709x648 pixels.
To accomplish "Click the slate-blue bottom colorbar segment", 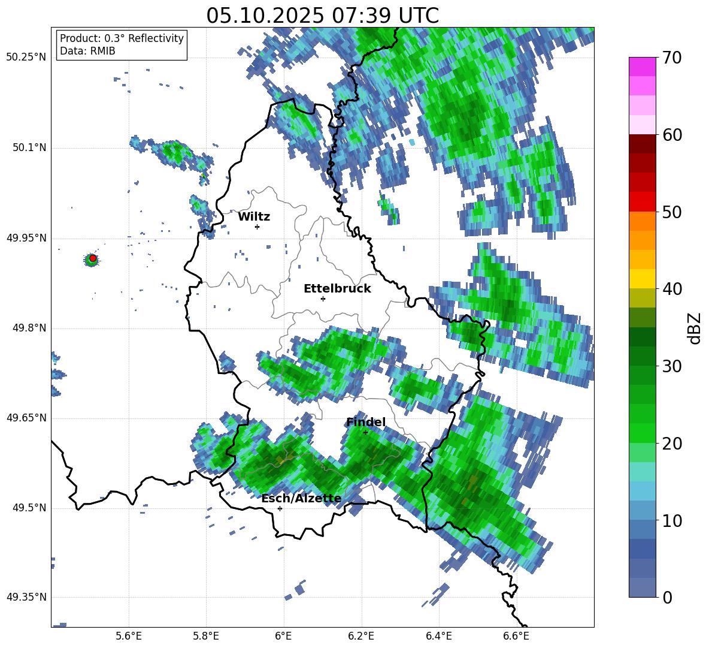I will pos(642,587).
